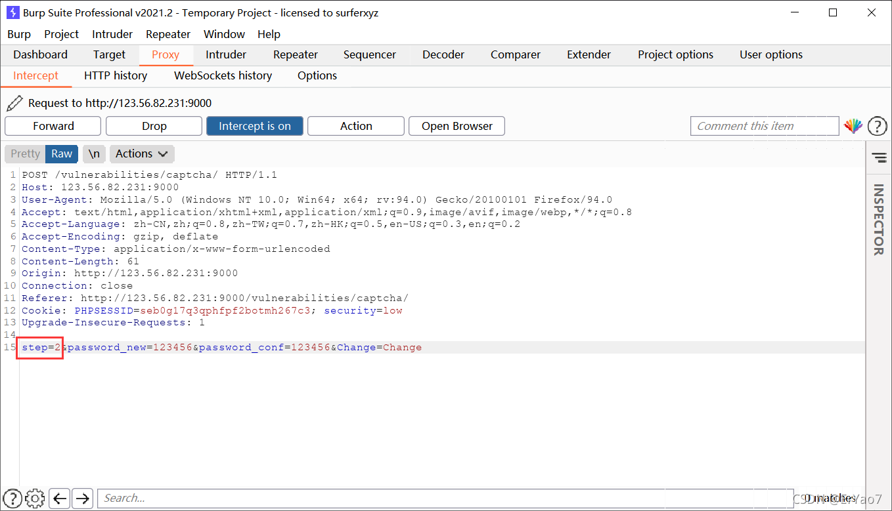Image resolution: width=892 pixels, height=511 pixels.
Task: Open the Repeater menu in menu bar
Action: point(168,34)
